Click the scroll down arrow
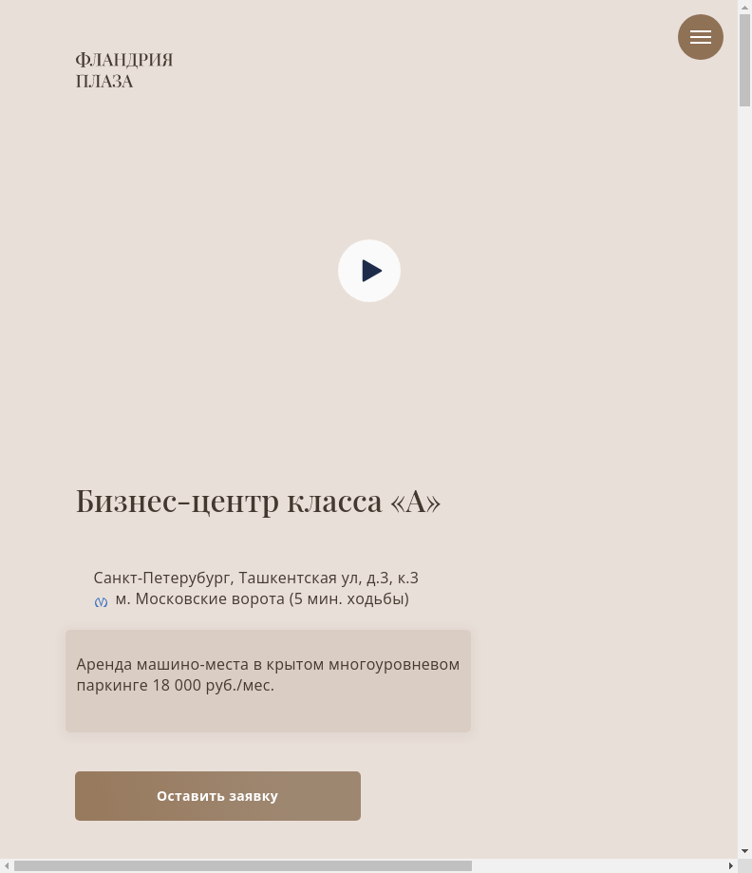The height and width of the screenshot is (873, 752). [x=744, y=851]
